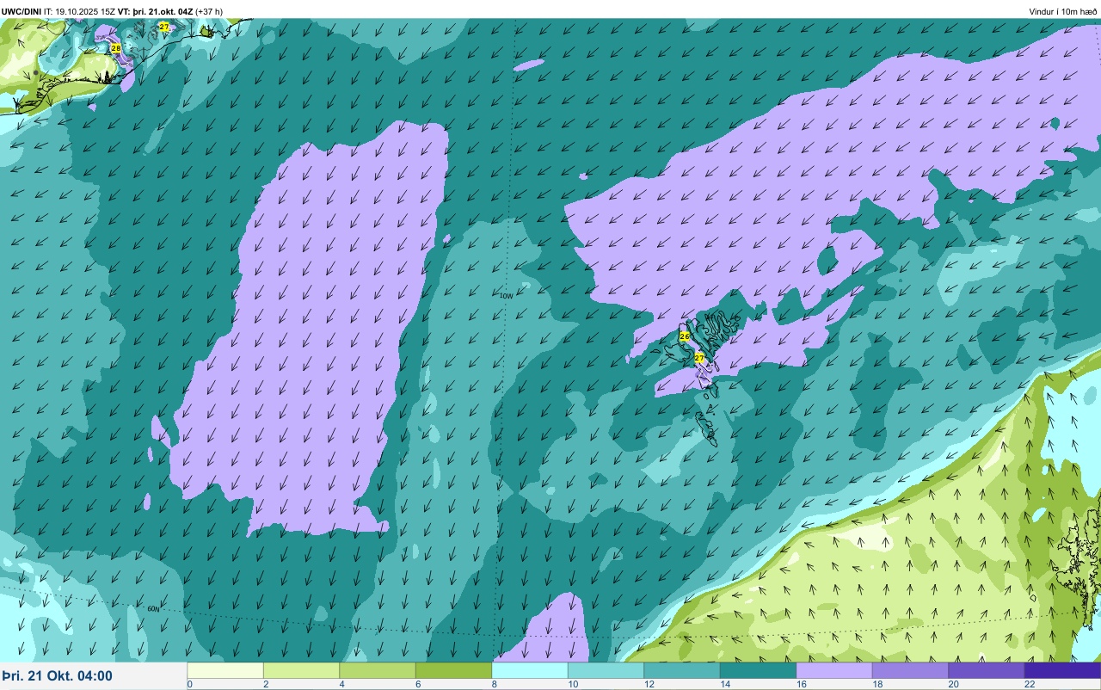Screen dimensions: 1101x690
Task: Click the yellow 27 marker on Faroe Islands
Action: click(699, 357)
